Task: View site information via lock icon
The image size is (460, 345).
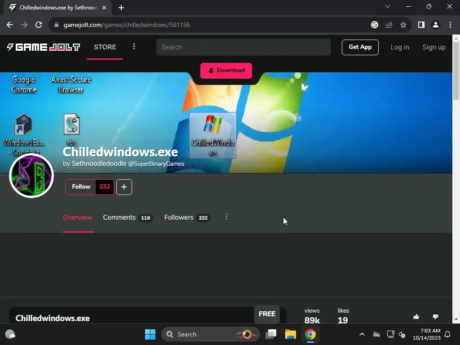Action: [57, 25]
